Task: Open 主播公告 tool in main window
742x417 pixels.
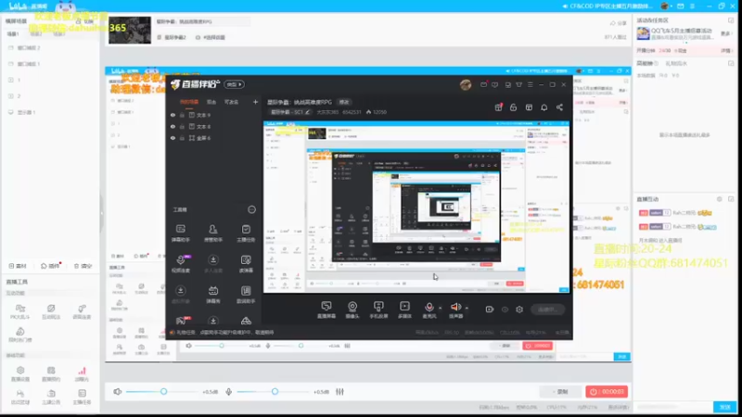Action: pos(51,398)
